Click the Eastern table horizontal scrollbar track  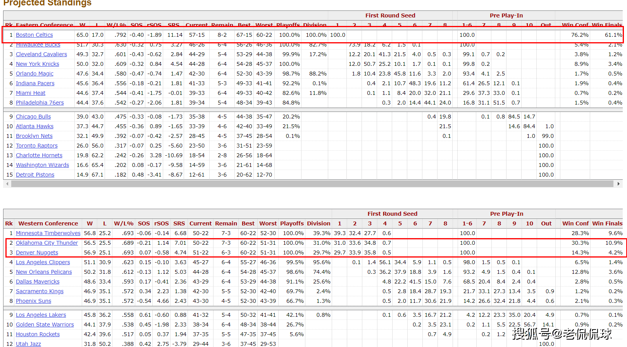312,184
